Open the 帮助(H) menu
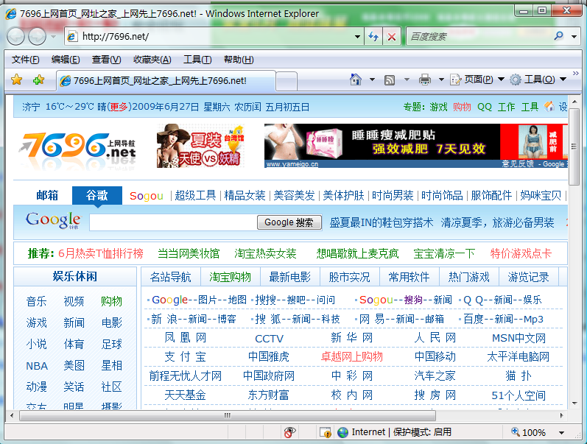587x444 pixels. pos(239,60)
